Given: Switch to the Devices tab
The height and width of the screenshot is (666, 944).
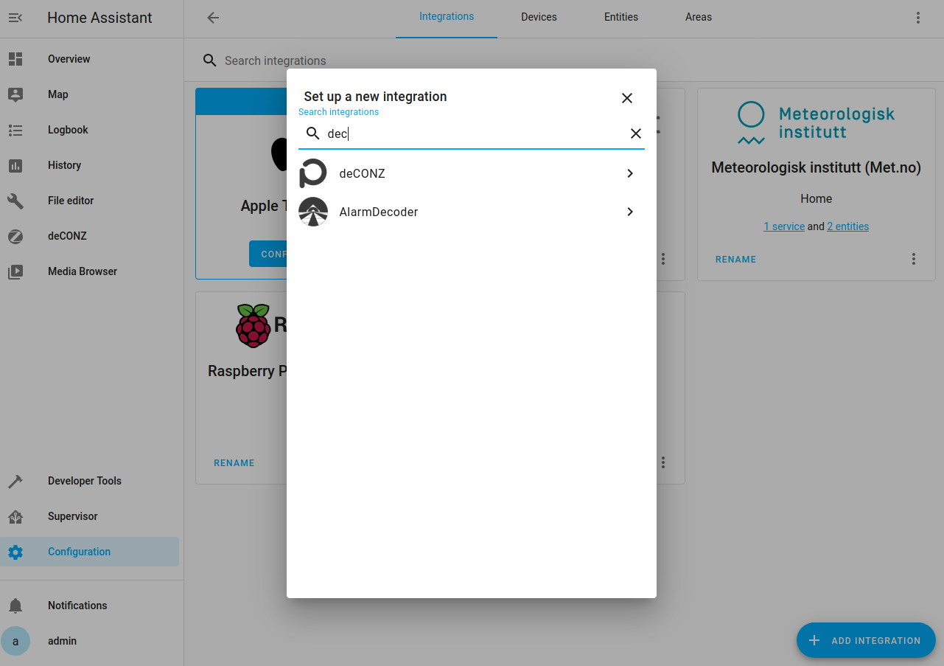Looking at the screenshot, I should (539, 17).
